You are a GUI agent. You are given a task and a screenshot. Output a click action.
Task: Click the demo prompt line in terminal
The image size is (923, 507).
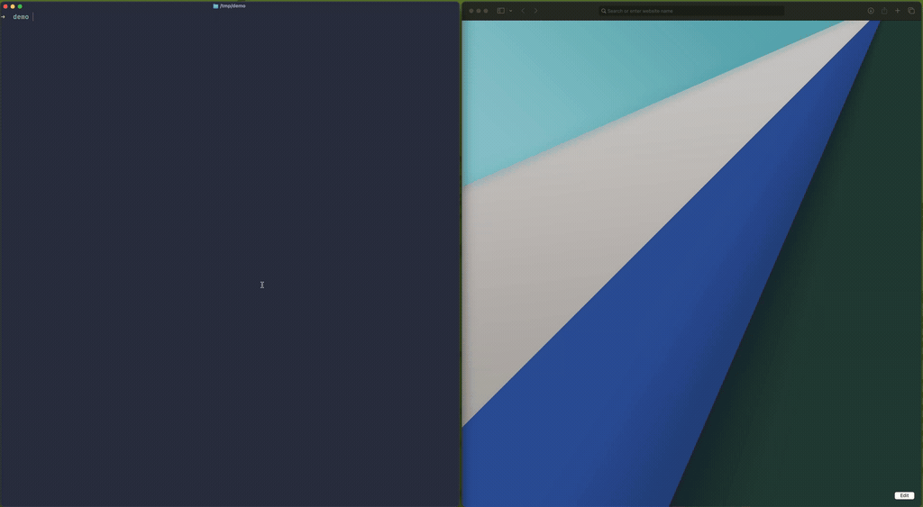coord(21,17)
